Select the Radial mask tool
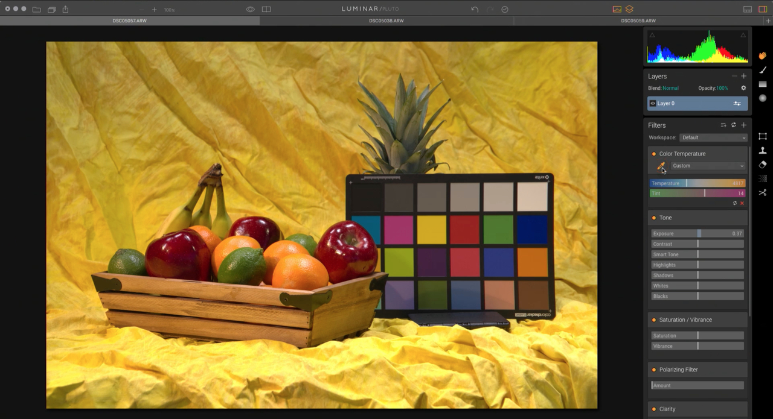 click(762, 98)
